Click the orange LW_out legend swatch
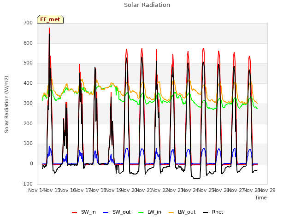295x221 pixels. (x=171, y=213)
